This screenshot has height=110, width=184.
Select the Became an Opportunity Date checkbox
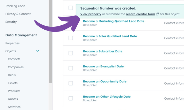(x=71, y=83)
